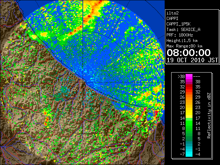
Task: Select the magenta >38 dBZ color swatch
Action: coord(189,77)
